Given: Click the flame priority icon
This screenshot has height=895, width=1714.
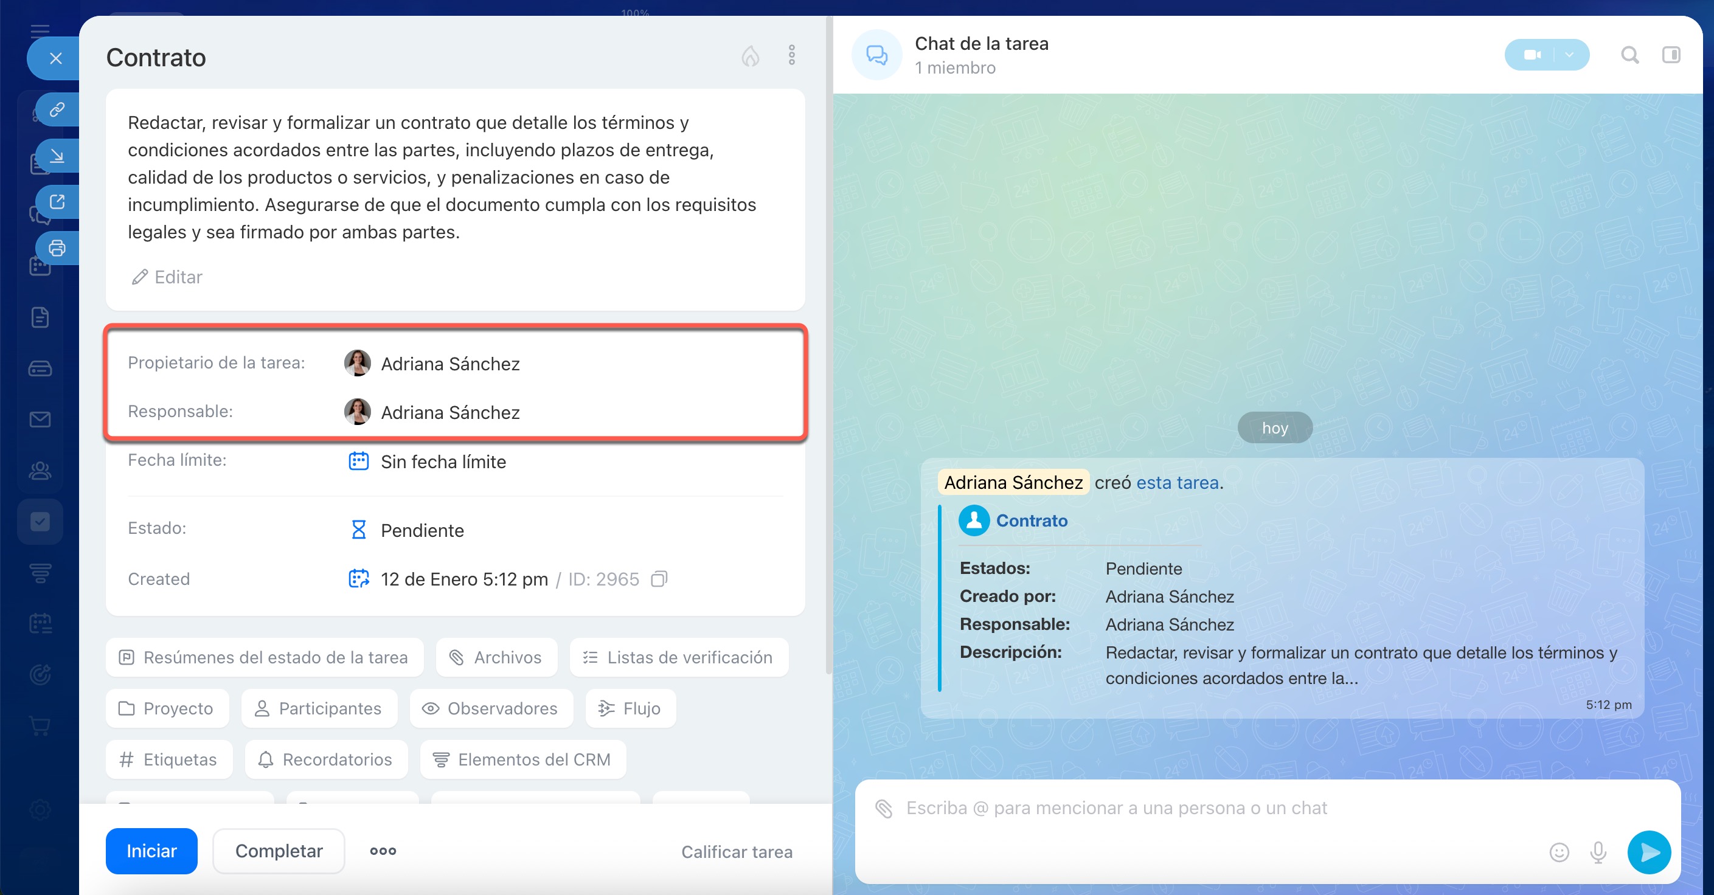Looking at the screenshot, I should [750, 56].
